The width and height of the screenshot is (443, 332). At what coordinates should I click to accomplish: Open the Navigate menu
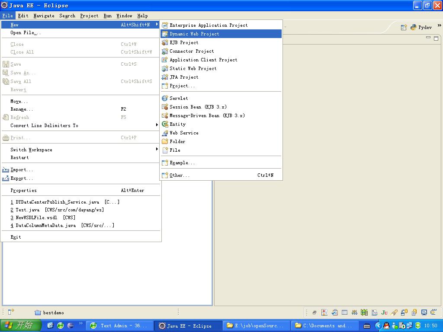(x=44, y=16)
